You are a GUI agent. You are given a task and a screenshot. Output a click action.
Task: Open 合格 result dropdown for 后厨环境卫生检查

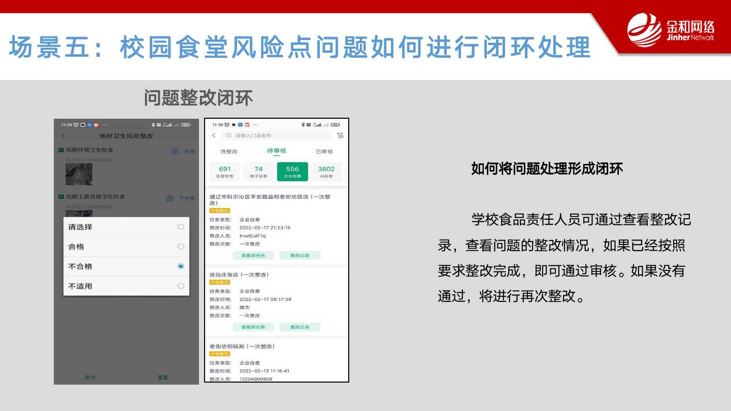click(x=189, y=151)
